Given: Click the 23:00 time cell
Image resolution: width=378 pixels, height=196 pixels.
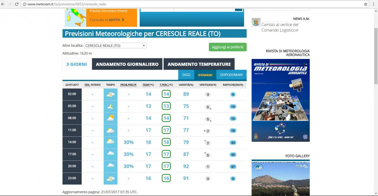Looking at the screenshot, I should coord(72,178).
